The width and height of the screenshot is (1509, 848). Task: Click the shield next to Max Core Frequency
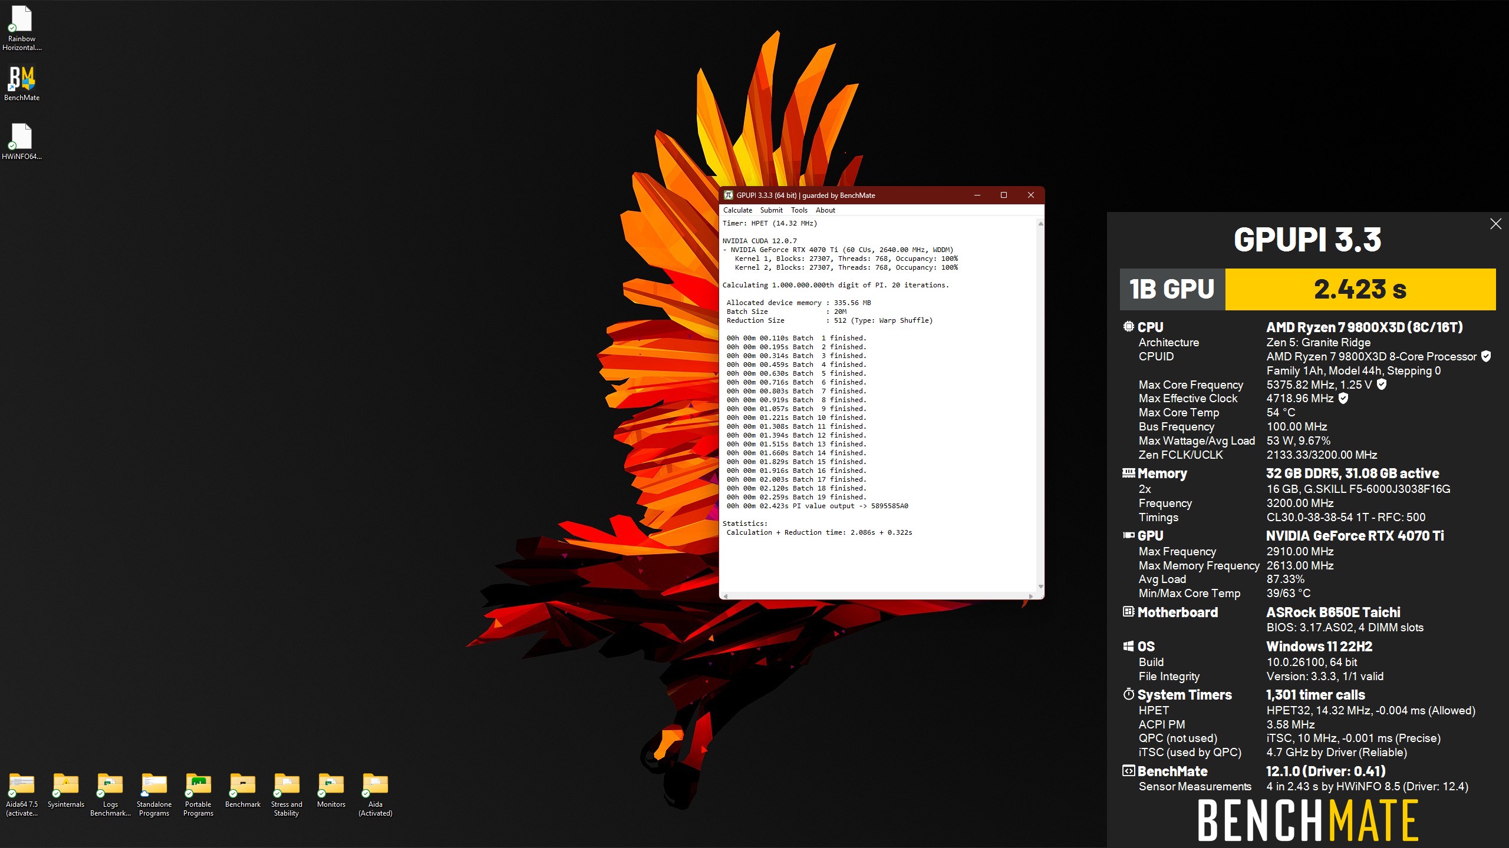pyautogui.click(x=1382, y=385)
